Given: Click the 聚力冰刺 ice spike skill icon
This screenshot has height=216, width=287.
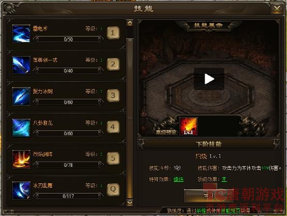Looking at the screenshot, I should (21, 96).
